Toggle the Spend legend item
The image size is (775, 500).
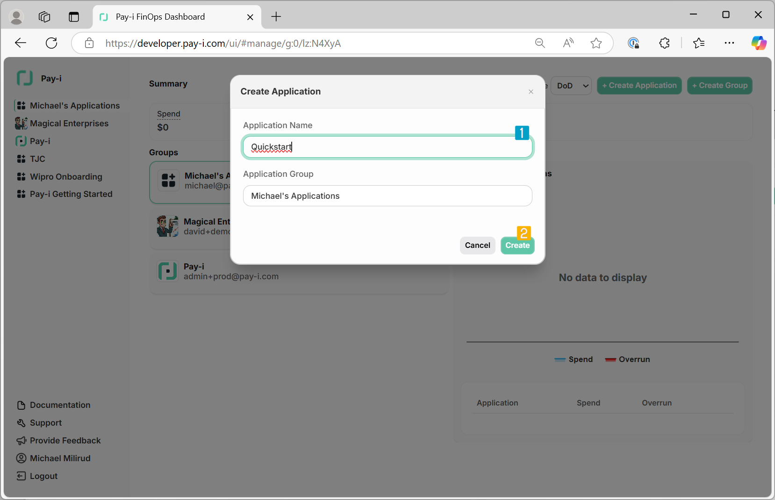tap(574, 359)
